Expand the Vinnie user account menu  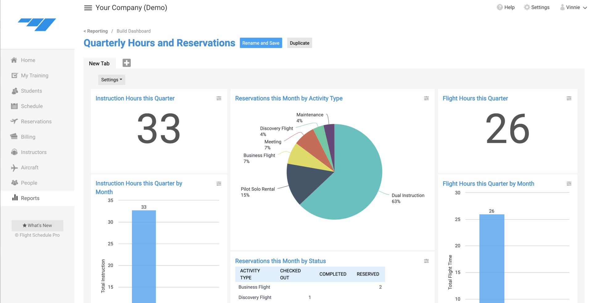(x=573, y=7)
